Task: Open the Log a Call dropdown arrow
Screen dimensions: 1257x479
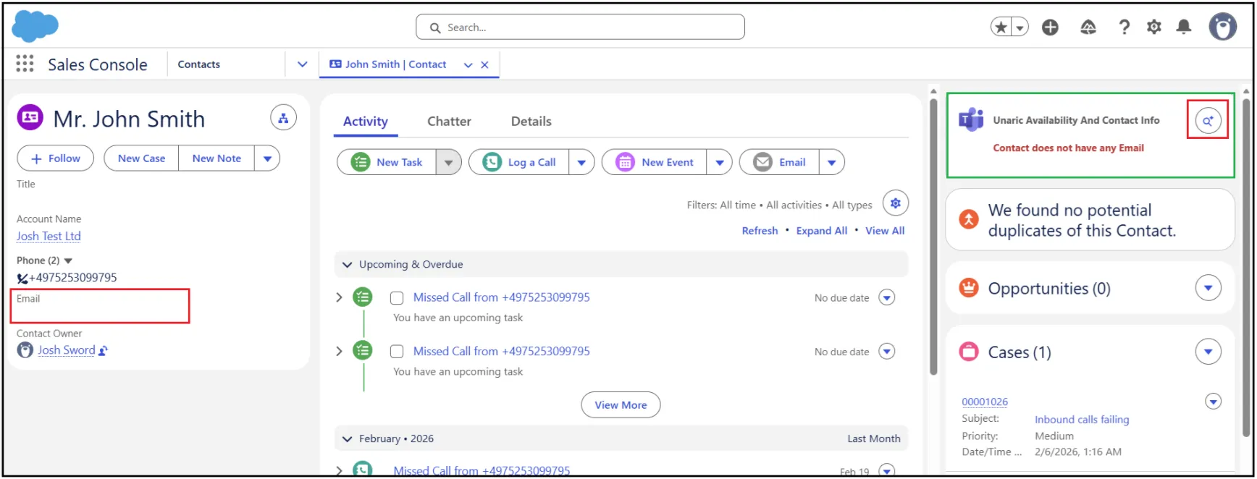Action: tap(581, 163)
